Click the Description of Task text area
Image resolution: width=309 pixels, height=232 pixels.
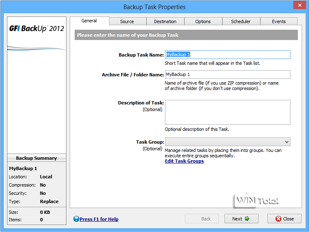click(x=228, y=112)
